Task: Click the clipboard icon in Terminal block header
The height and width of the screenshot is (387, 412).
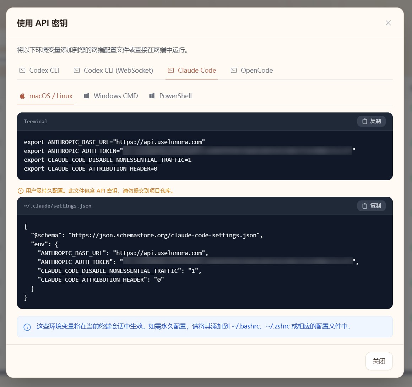Action: pos(365,121)
